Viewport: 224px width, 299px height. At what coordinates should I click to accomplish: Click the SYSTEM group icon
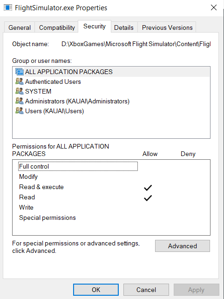tap(20, 91)
